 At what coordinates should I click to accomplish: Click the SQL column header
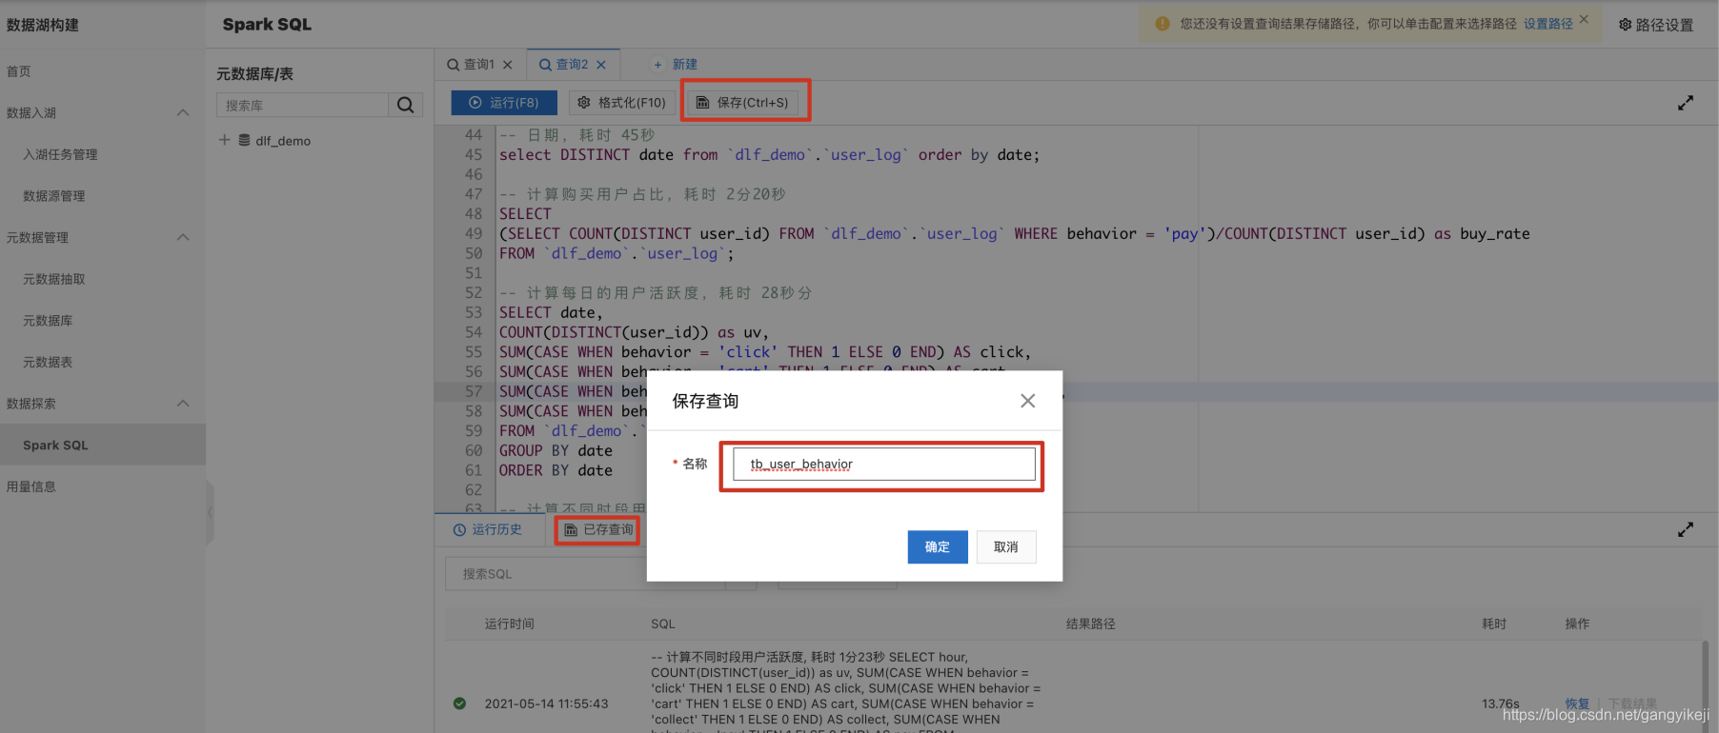click(x=663, y=624)
